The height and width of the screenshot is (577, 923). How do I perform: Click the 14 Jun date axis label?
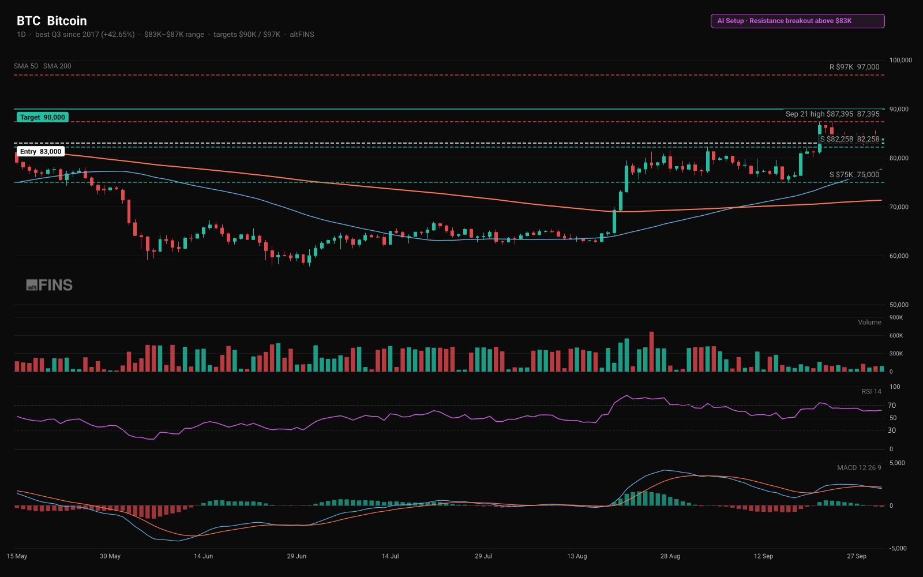click(203, 556)
